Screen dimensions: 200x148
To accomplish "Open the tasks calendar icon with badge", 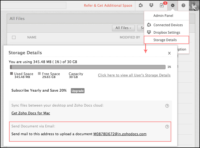I will pos(162,5).
